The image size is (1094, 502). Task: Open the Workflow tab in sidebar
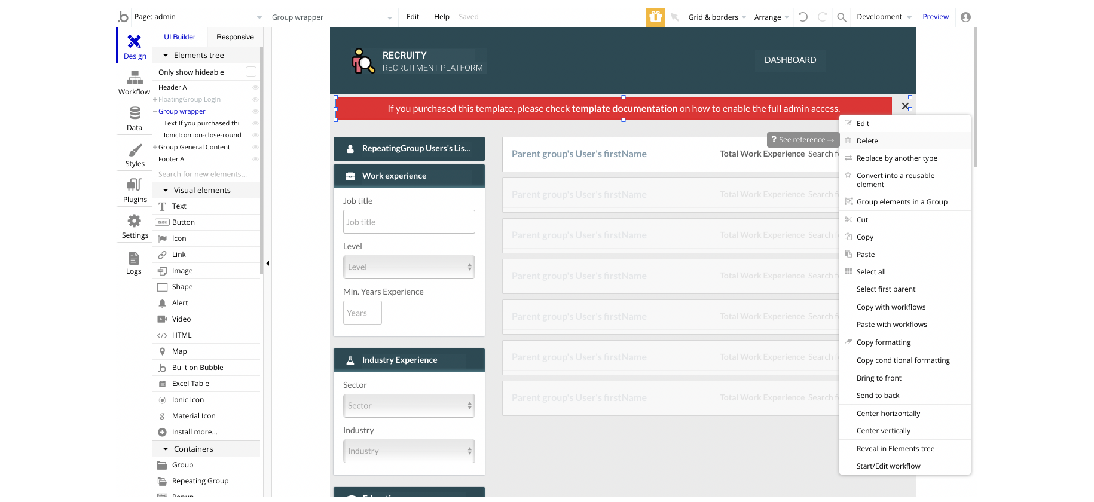135,82
